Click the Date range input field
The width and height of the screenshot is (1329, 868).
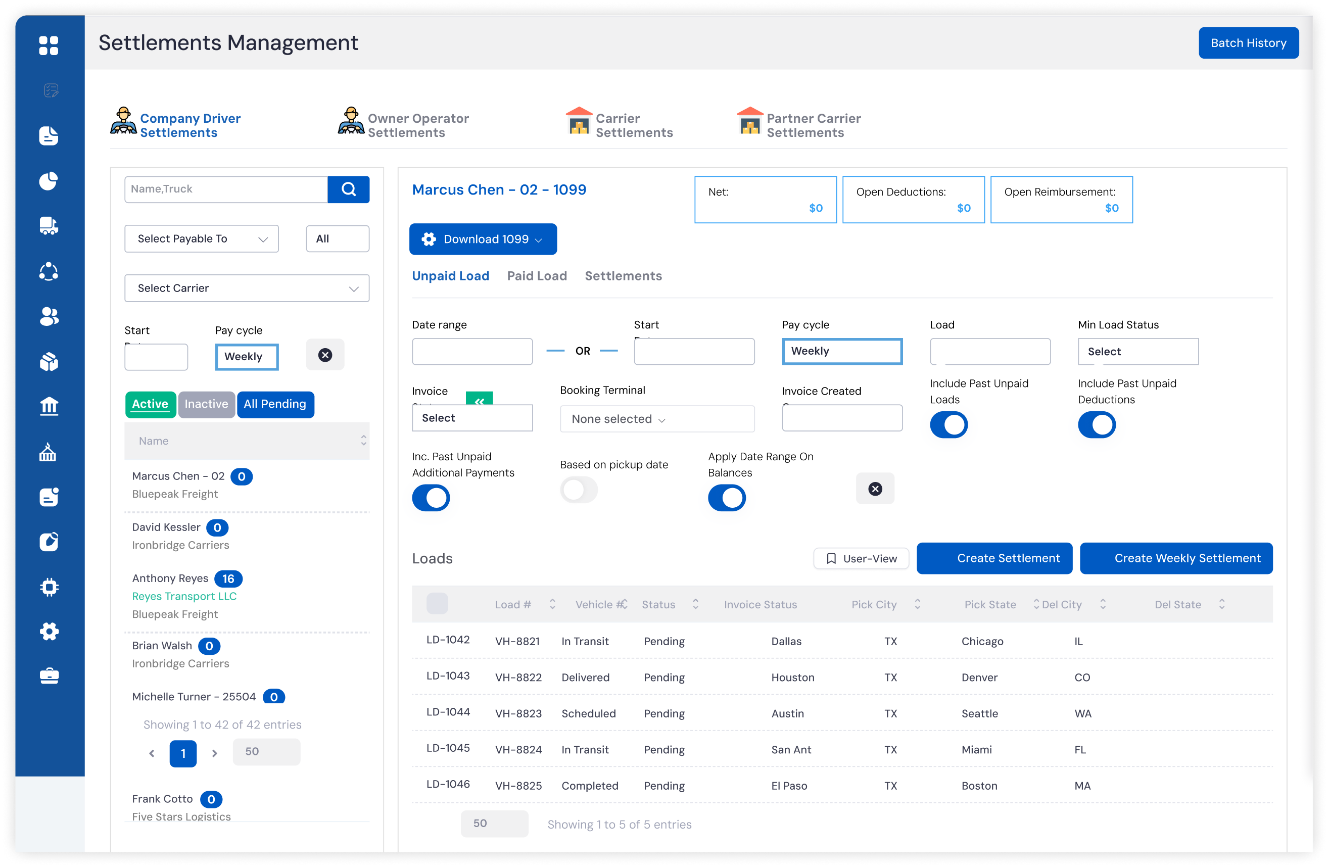(x=472, y=352)
